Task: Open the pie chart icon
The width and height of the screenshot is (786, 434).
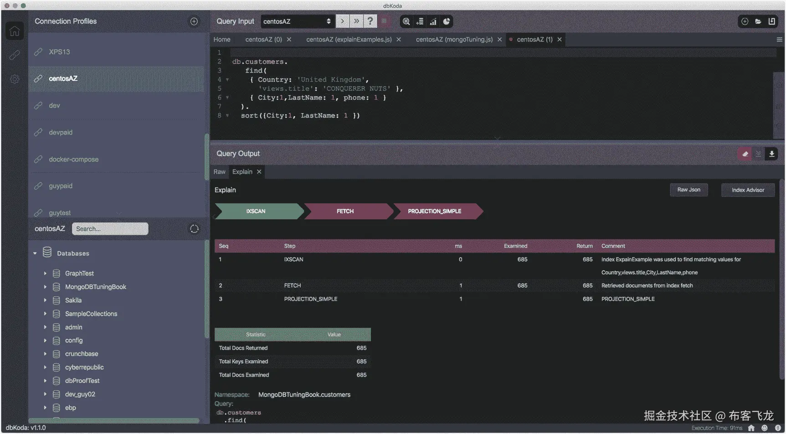Action: click(447, 21)
